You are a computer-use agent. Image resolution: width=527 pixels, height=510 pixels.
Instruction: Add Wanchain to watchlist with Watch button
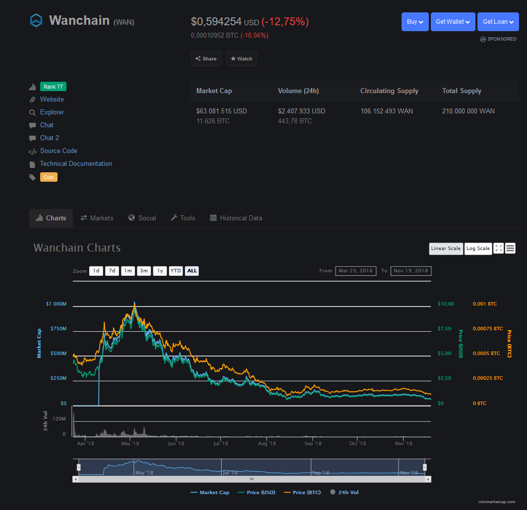[x=241, y=58]
